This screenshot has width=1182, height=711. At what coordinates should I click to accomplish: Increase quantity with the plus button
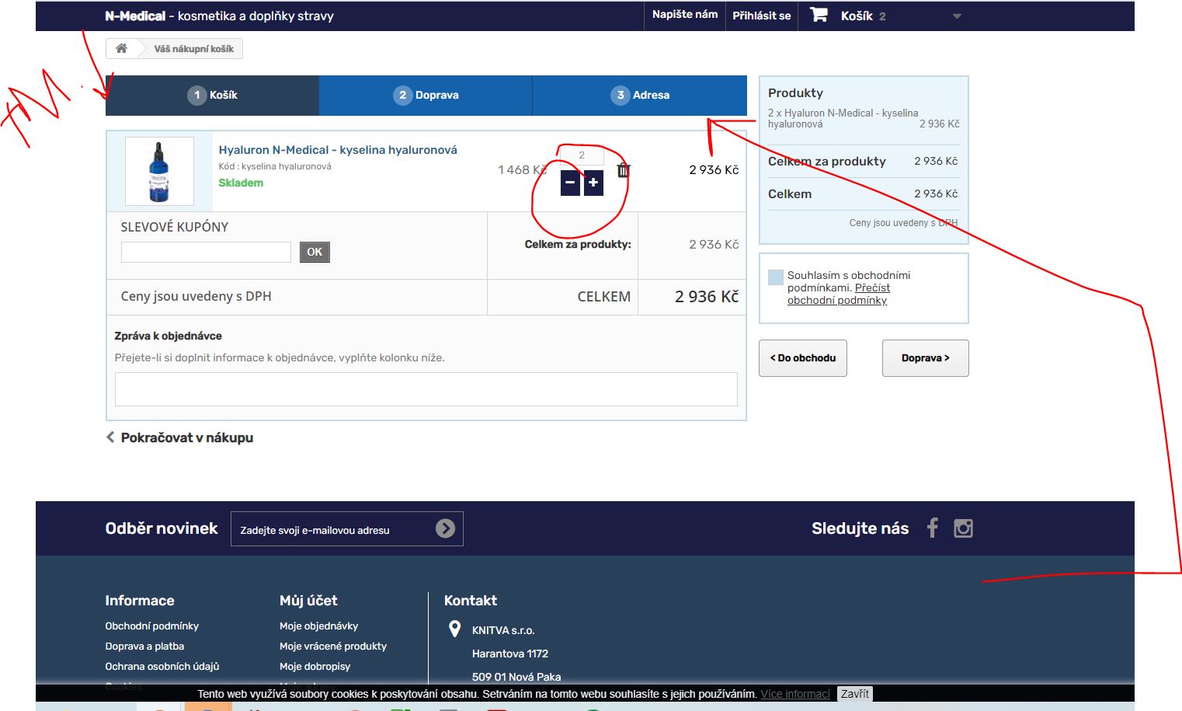(x=593, y=183)
